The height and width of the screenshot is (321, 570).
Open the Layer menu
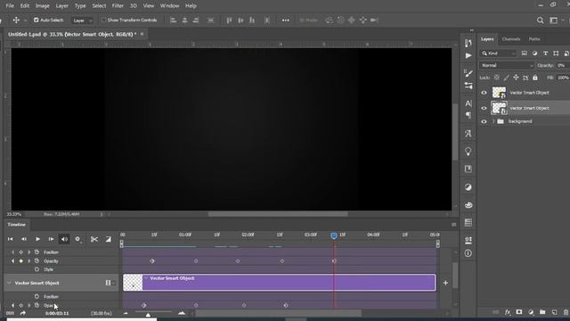[x=61, y=6]
